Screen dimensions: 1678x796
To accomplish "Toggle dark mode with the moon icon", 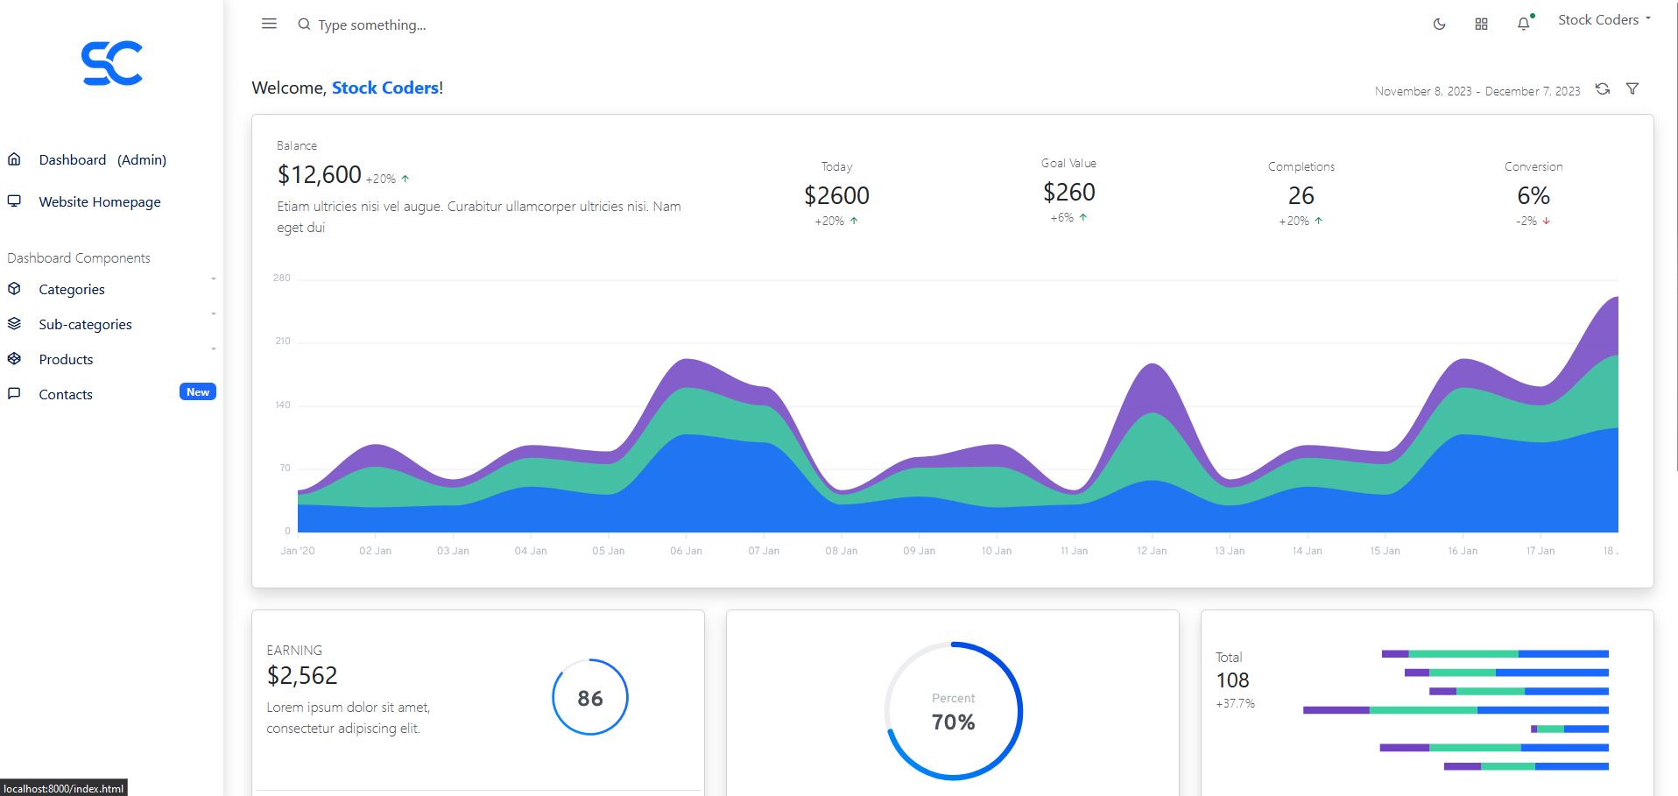I will [x=1439, y=24].
